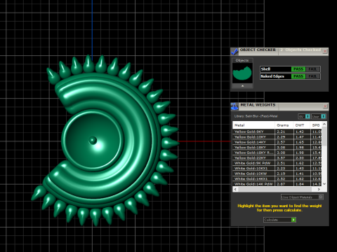The width and height of the screenshot is (337, 252).
Task: Click the 1.65 DWT cell
Action: coord(302,142)
